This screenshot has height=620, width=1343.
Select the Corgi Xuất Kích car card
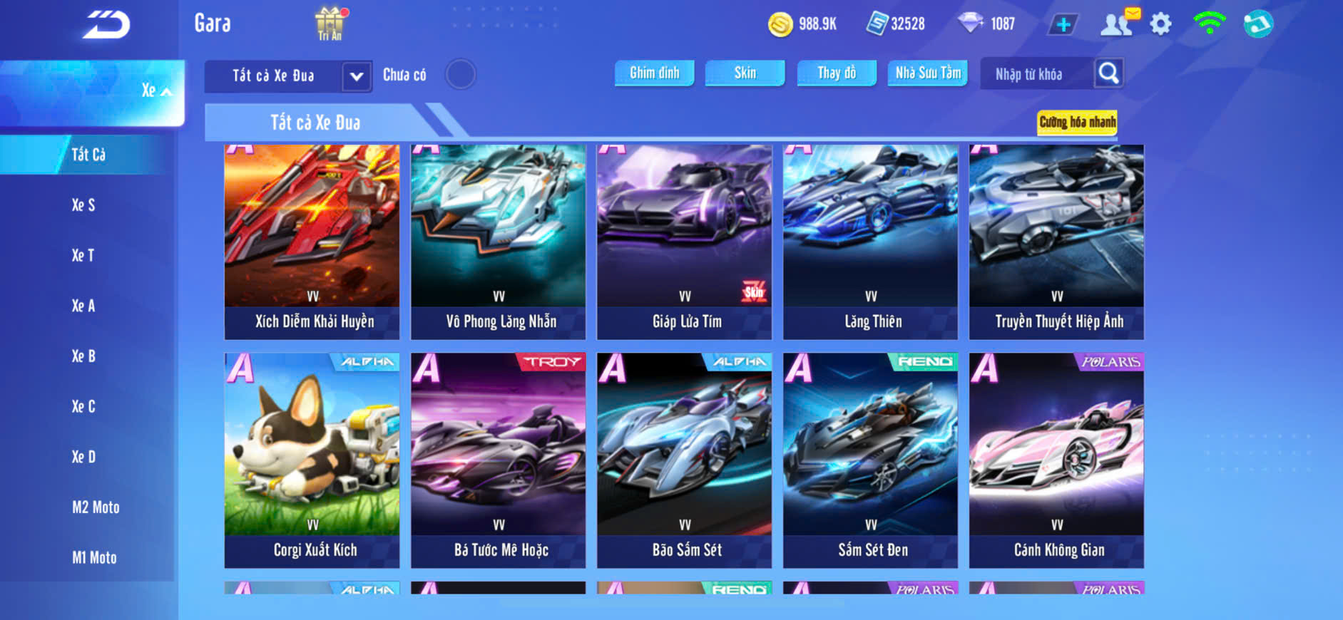tap(312, 460)
